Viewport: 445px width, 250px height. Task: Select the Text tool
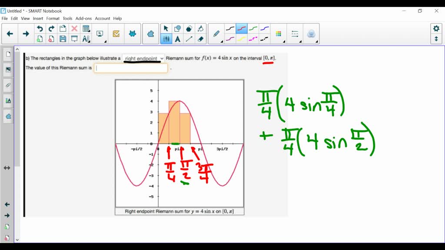[x=177, y=39]
